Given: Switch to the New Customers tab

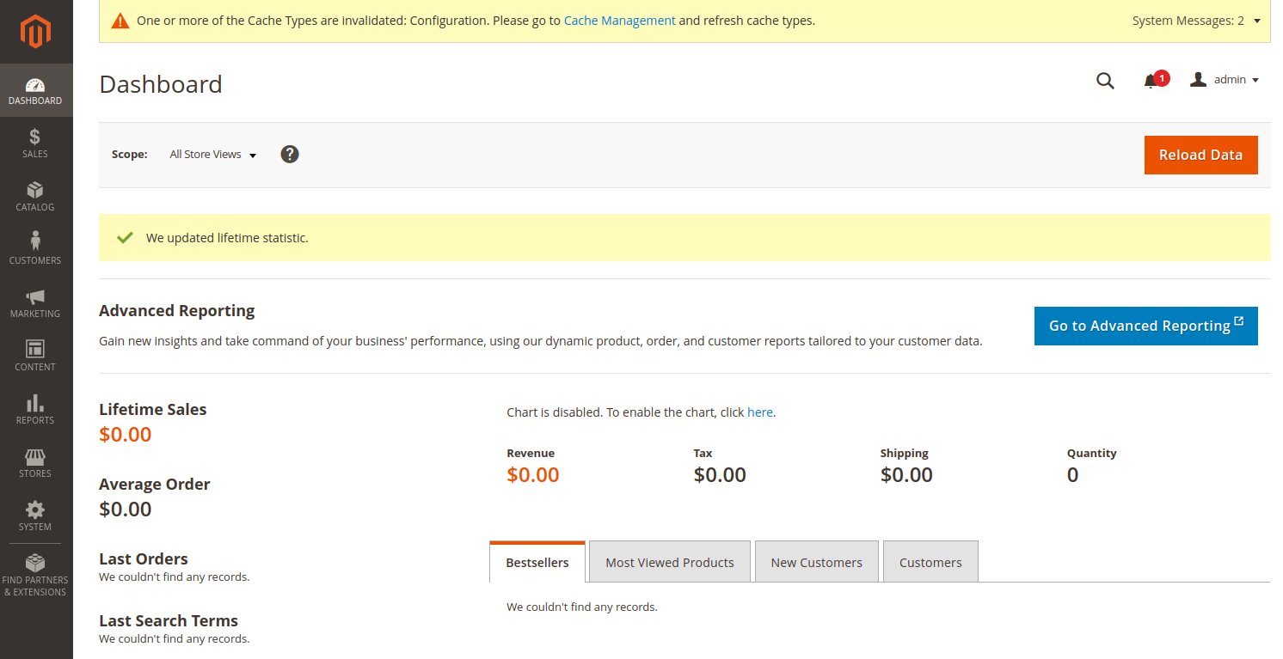Looking at the screenshot, I should pyautogui.click(x=816, y=563).
